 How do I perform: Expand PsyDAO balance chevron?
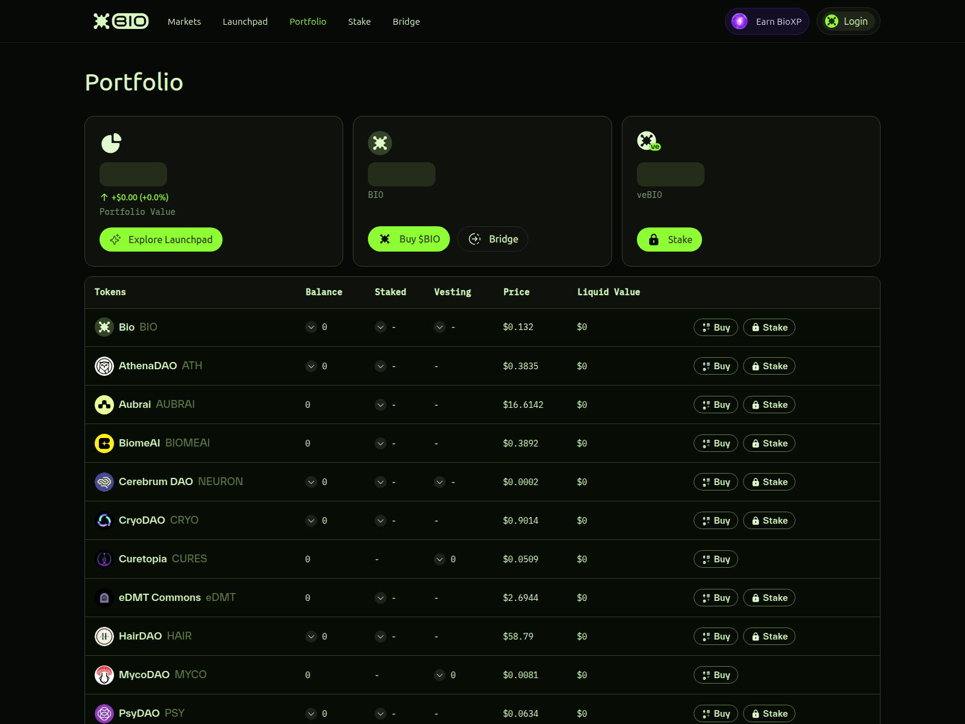[311, 714]
